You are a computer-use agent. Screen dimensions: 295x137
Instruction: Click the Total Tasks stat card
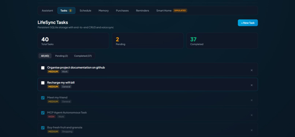(73, 41)
